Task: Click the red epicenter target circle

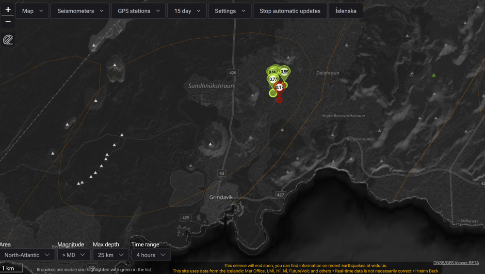Action: 279,99
